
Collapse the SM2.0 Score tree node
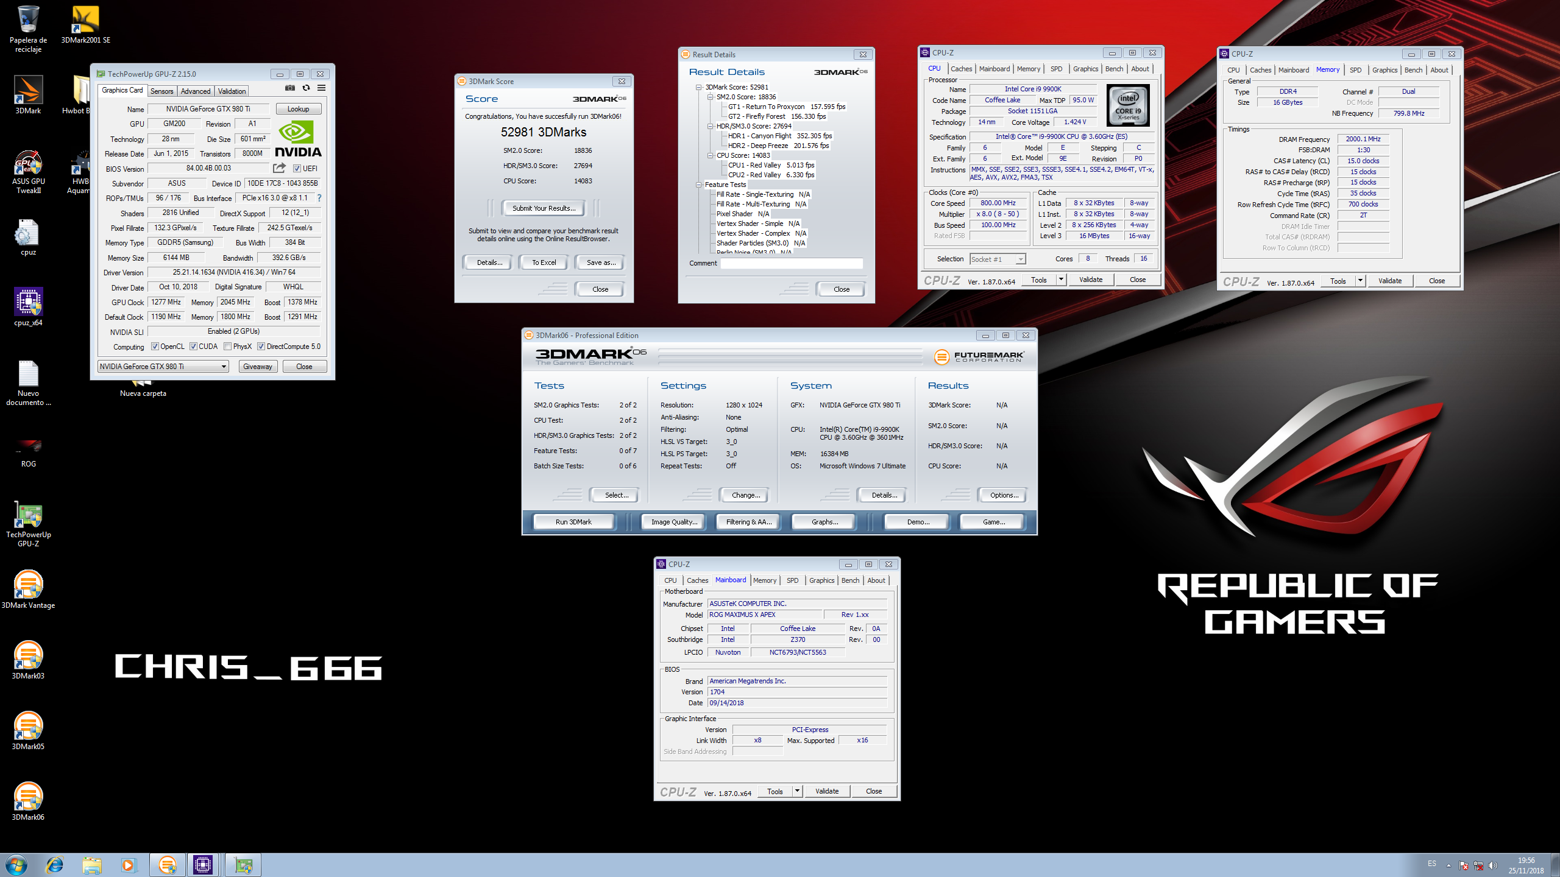(710, 97)
